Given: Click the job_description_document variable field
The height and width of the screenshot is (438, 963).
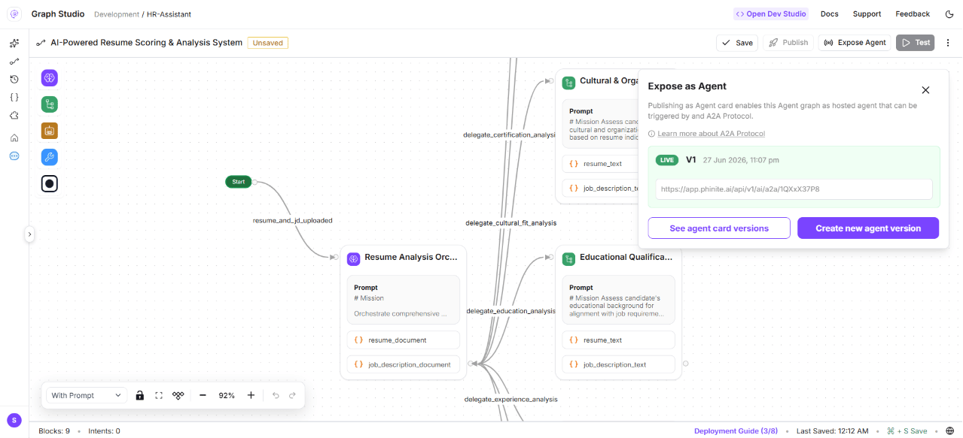Looking at the screenshot, I should 403,364.
